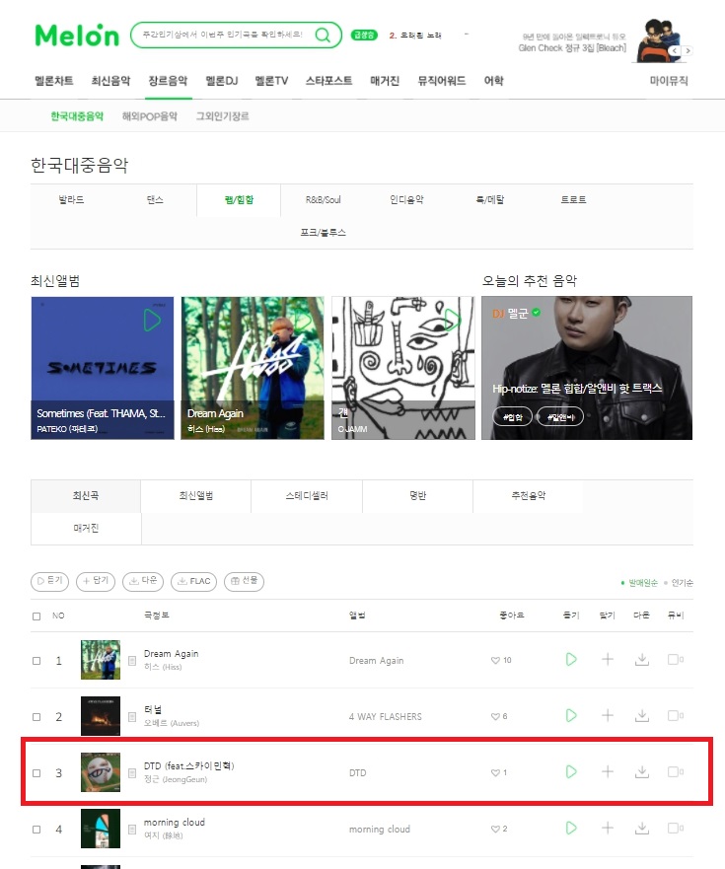Download morning cloud track
Image resolution: width=725 pixels, height=869 pixels.
coord(642,828)
